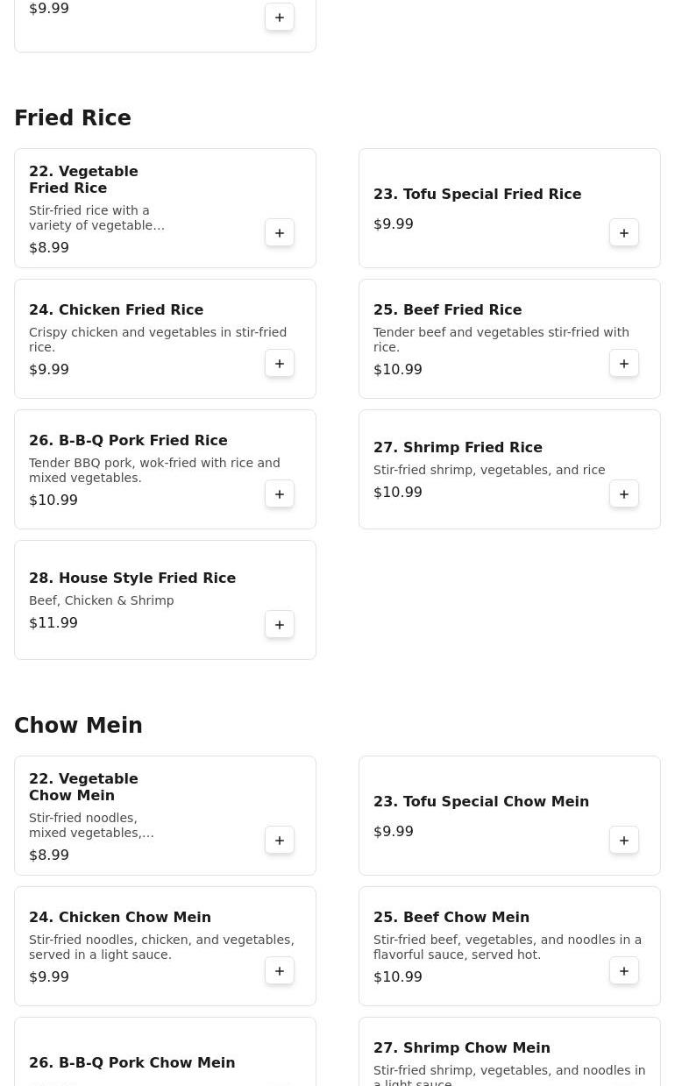675x1086 pixels.
Task: Open 26. B-B-Q Pork Chow Mein item
Action: (132, 1063)
